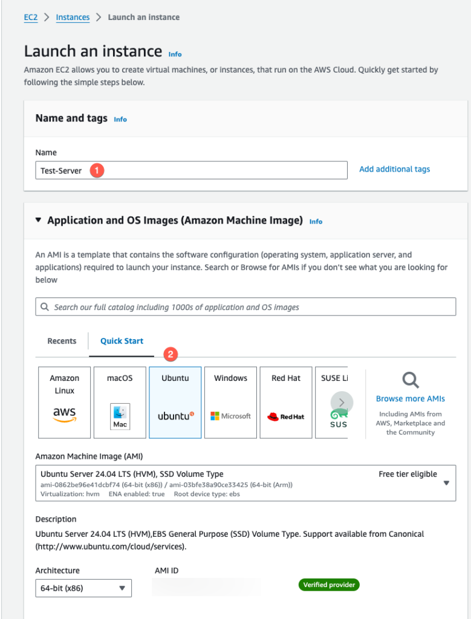Open the Architecture 64-bit (x86) dropdown
This screenshot has width=471, height=619.
83,588
